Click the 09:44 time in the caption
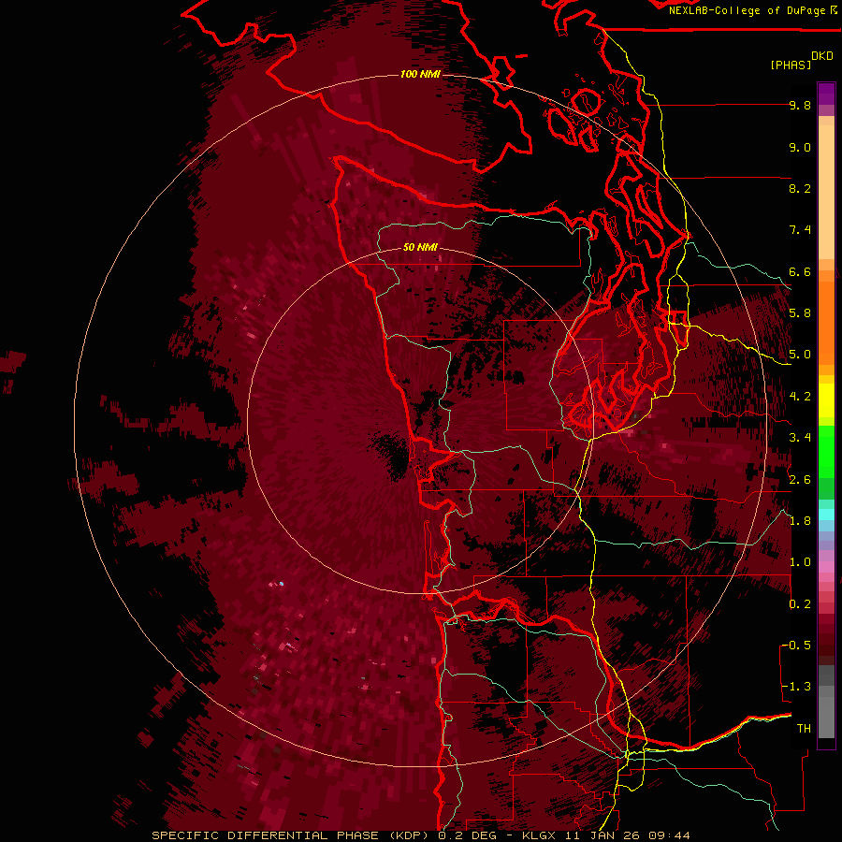This screenshot has width=842, height=842. [x=670, y=835]
